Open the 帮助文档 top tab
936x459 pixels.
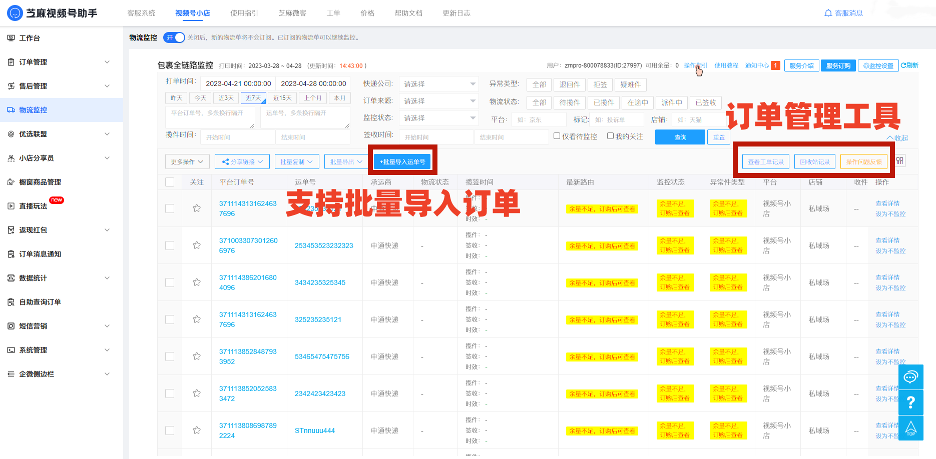(408, 13)
